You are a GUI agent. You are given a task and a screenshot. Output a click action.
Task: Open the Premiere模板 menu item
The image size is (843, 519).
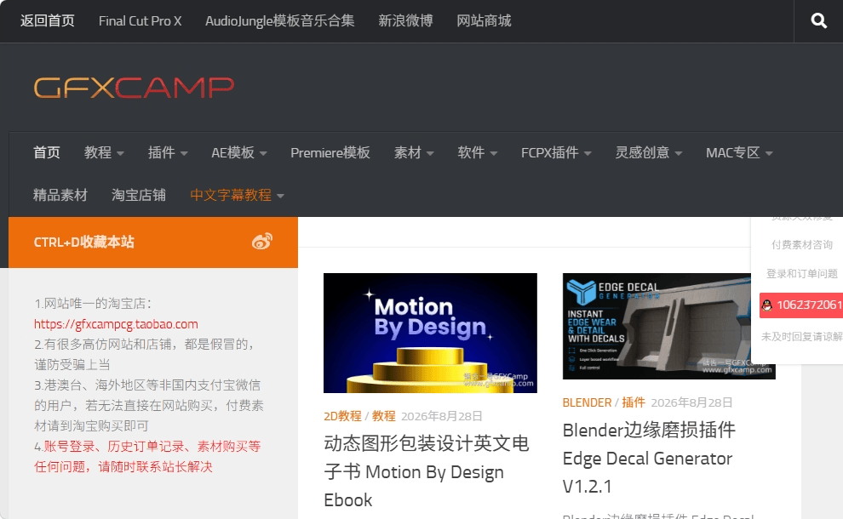pos(330,152)
